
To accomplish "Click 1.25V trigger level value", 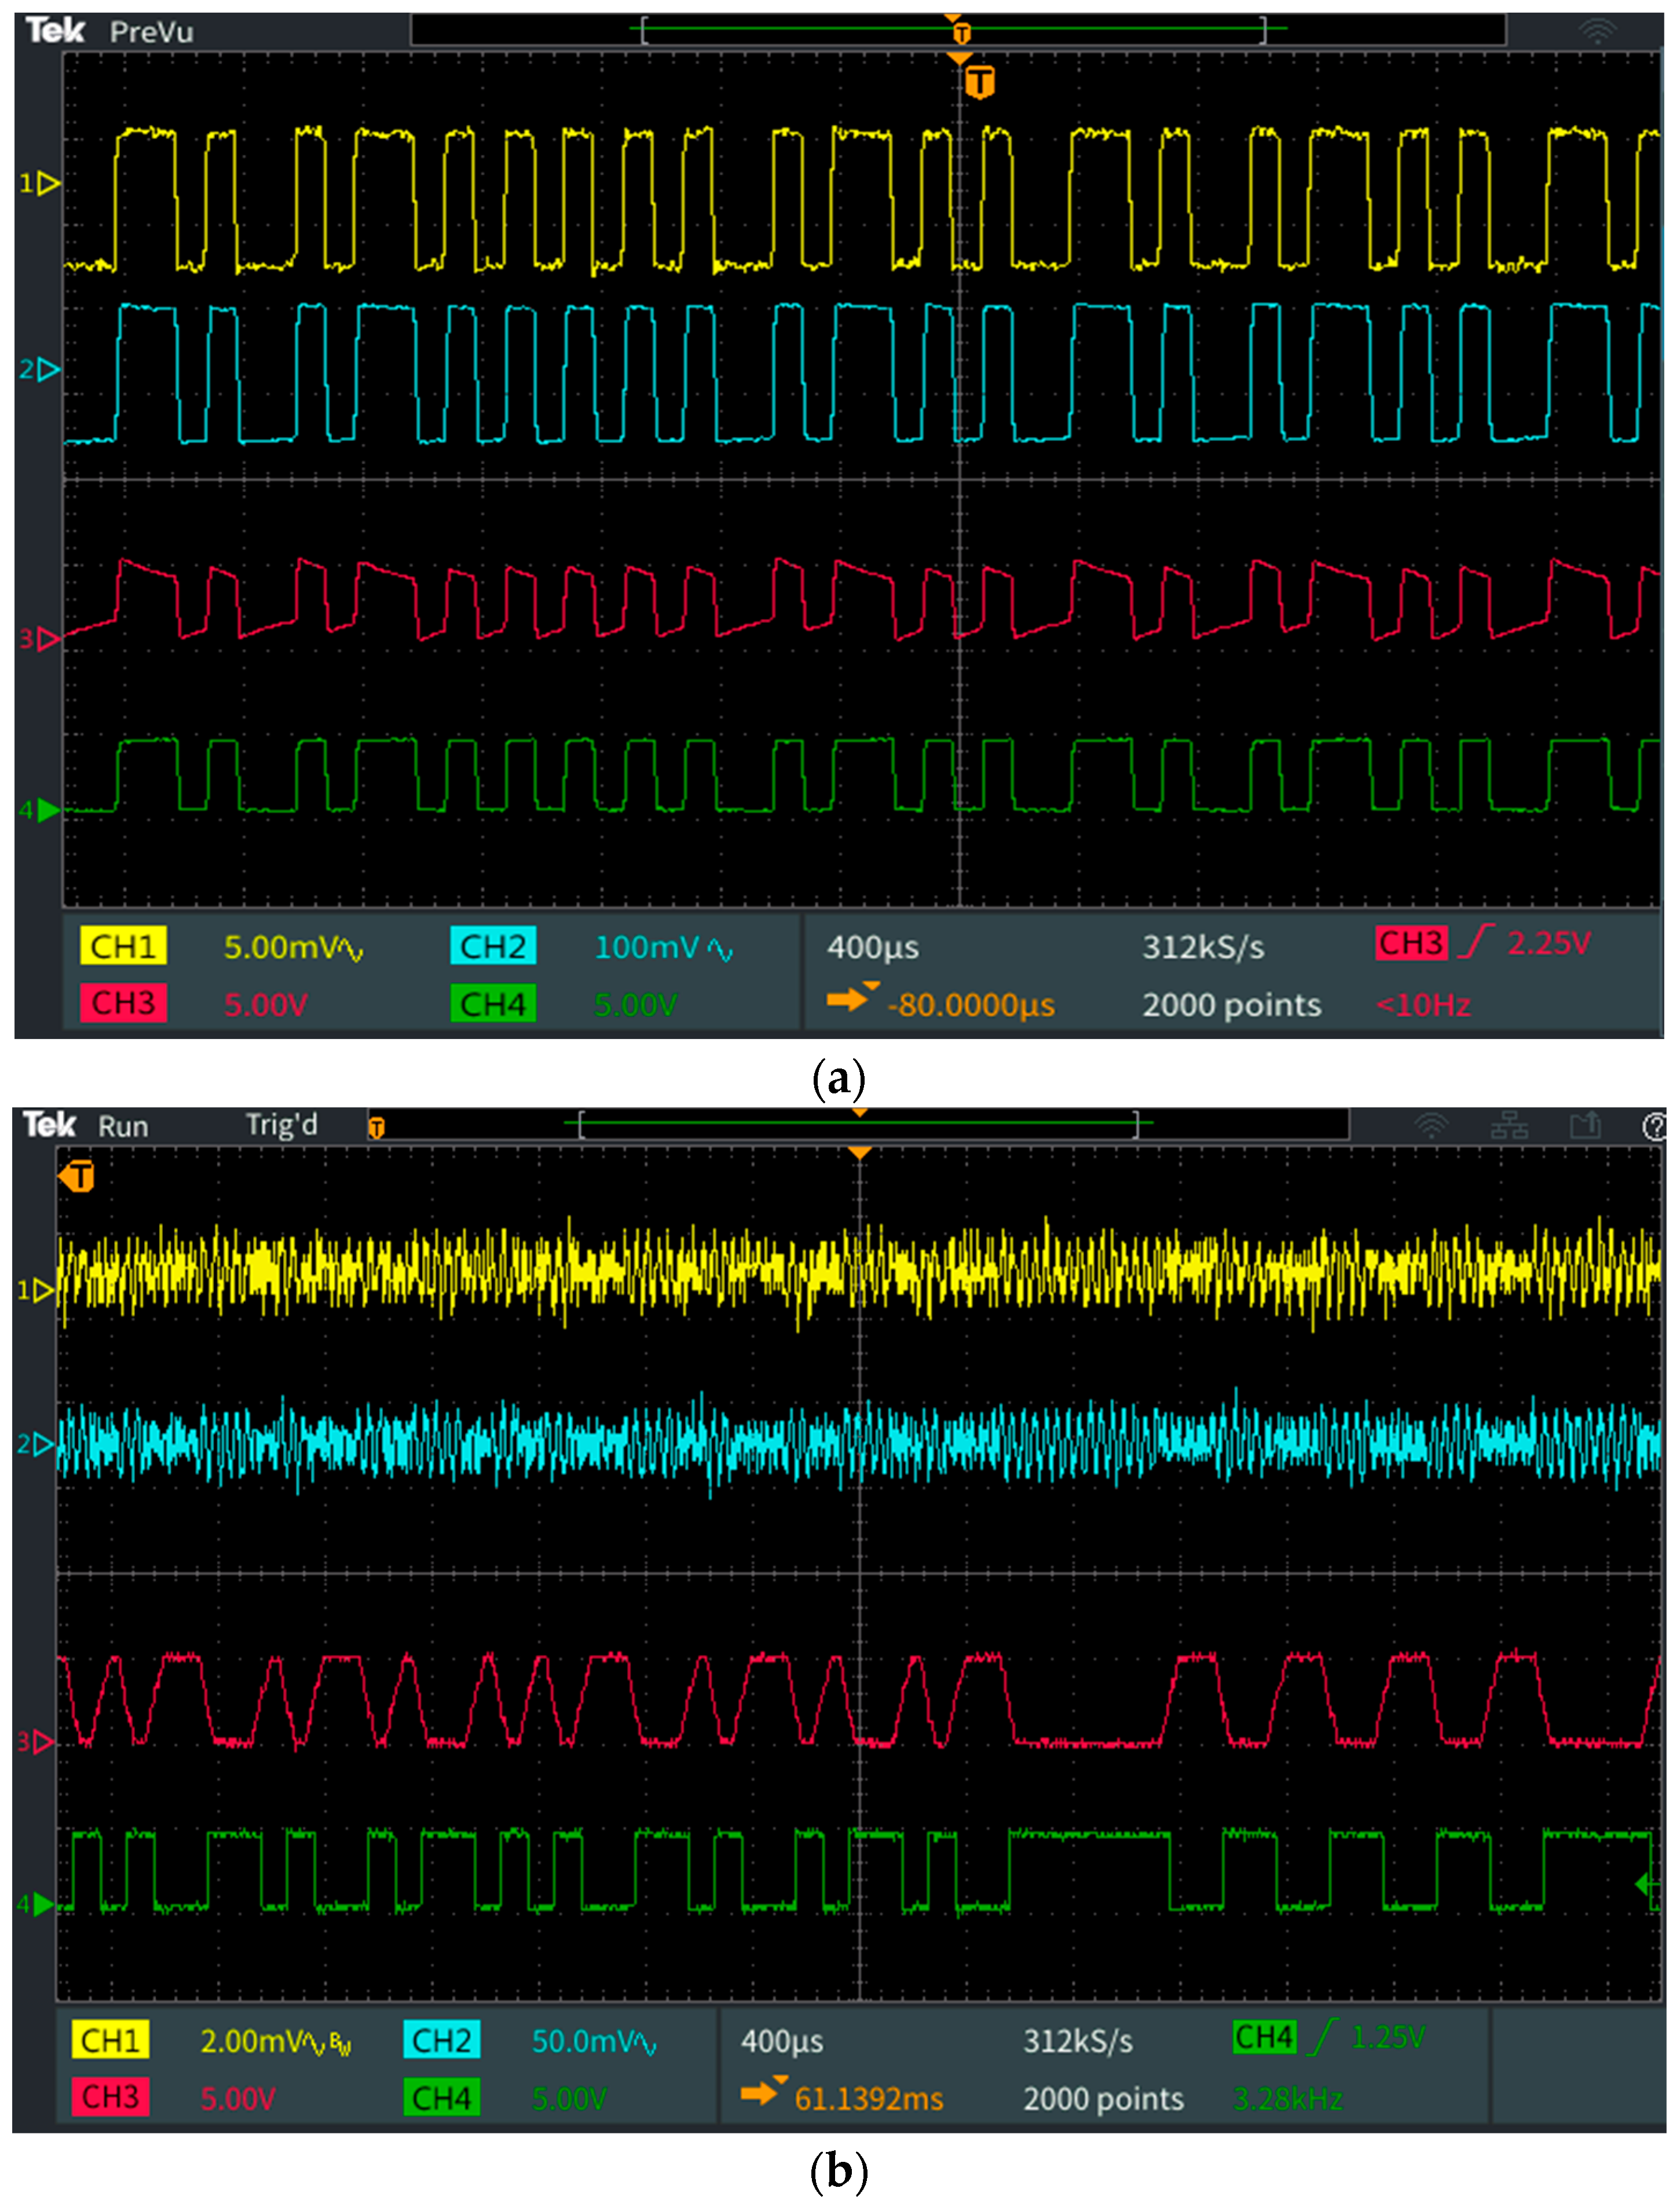I will pos(1388,2036).
